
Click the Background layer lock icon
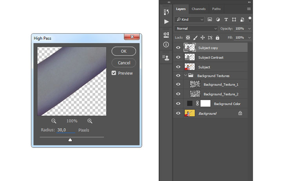[240, 113]
